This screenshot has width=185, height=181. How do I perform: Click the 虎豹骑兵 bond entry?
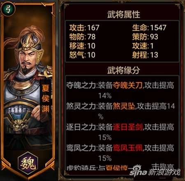pos(81,168)
